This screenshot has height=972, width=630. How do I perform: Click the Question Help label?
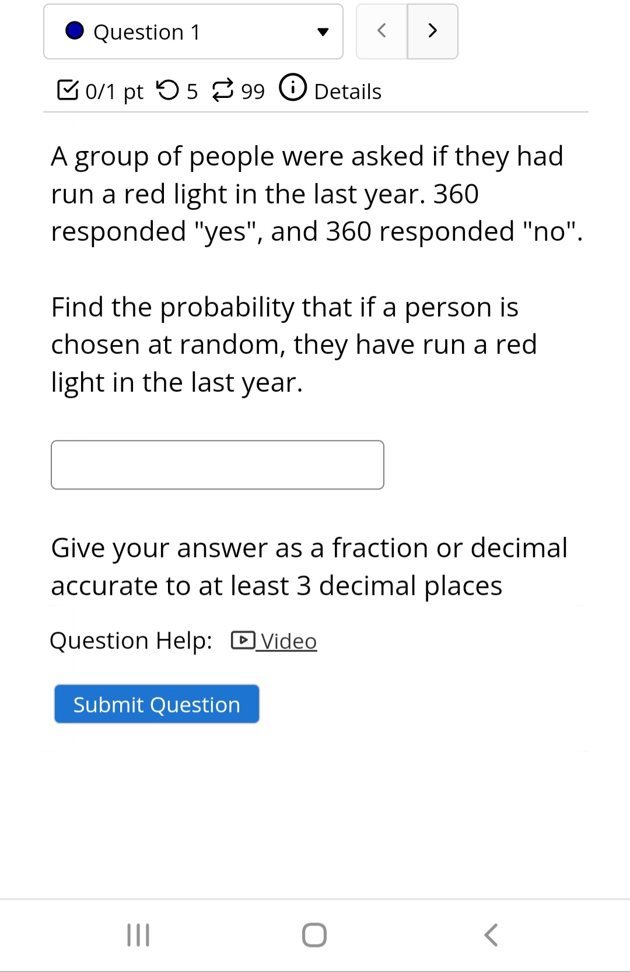[x=131, y=640]
